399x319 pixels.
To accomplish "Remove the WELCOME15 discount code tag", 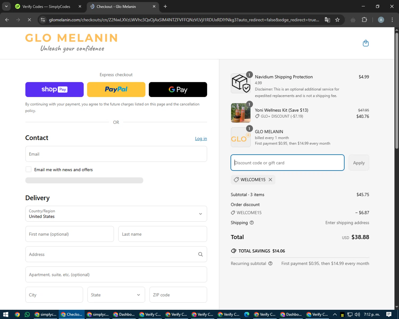I will coord(270,180).
